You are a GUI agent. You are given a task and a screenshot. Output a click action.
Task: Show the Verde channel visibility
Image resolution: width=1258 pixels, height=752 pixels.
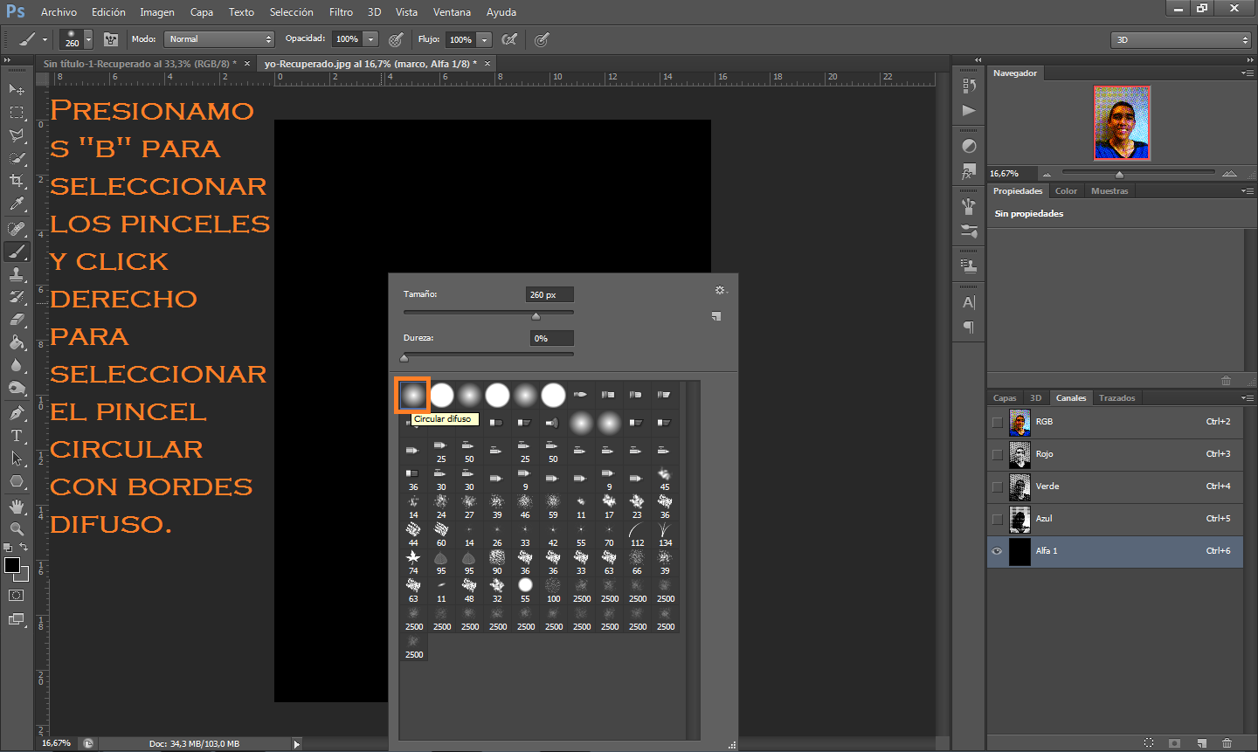point(997,486)
